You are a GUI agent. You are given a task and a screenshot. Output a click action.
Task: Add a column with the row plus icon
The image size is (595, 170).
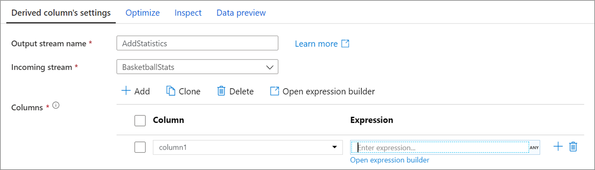click(558, 147)
